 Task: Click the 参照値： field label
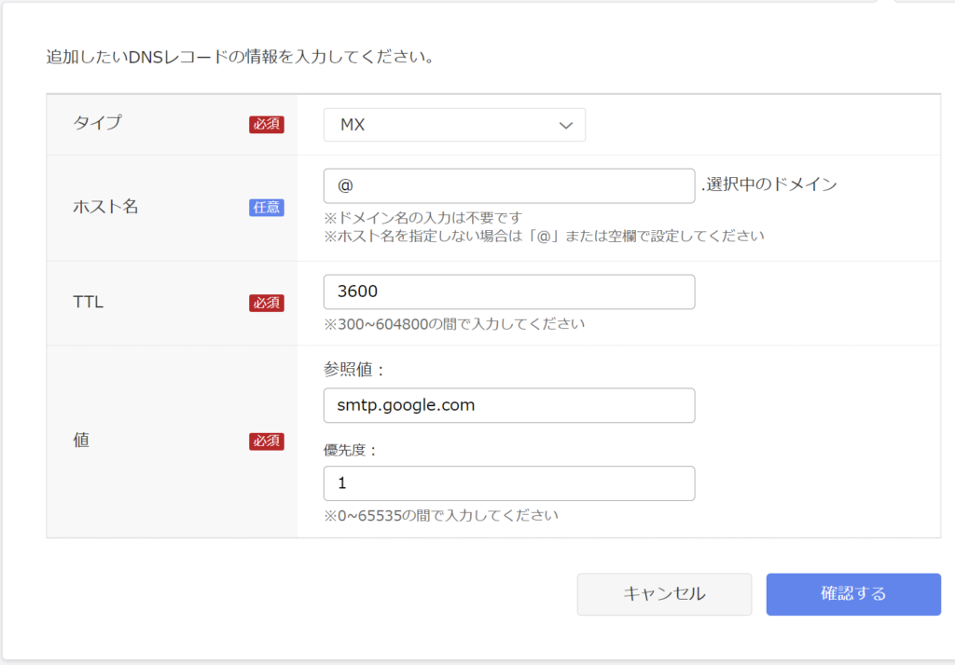tap(354, 371)
